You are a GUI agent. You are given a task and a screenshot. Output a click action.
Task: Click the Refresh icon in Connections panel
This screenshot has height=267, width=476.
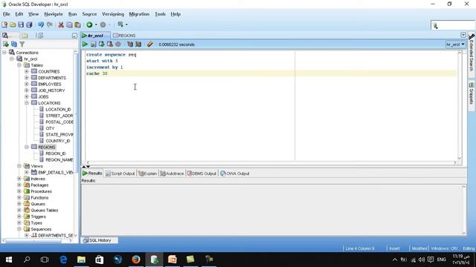(14, 44)
